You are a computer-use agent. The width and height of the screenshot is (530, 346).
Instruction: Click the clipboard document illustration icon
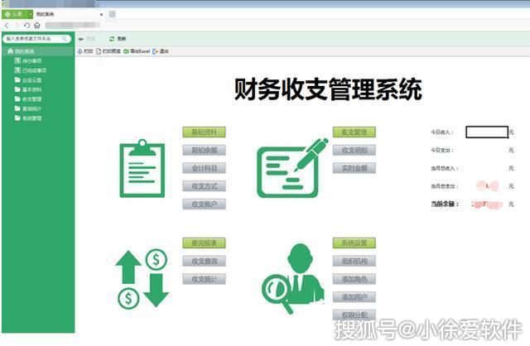(142, 168)
